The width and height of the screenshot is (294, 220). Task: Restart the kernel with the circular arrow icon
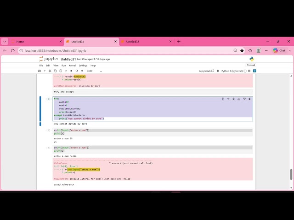point(77,71)
